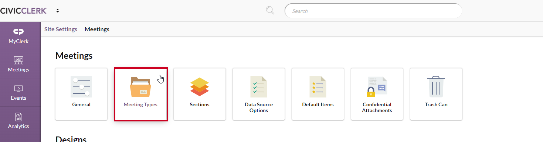Image resolution: width=543 pixels, height=142 pixels.
Task: Open the Sections tile
Action: pos(200,94)
